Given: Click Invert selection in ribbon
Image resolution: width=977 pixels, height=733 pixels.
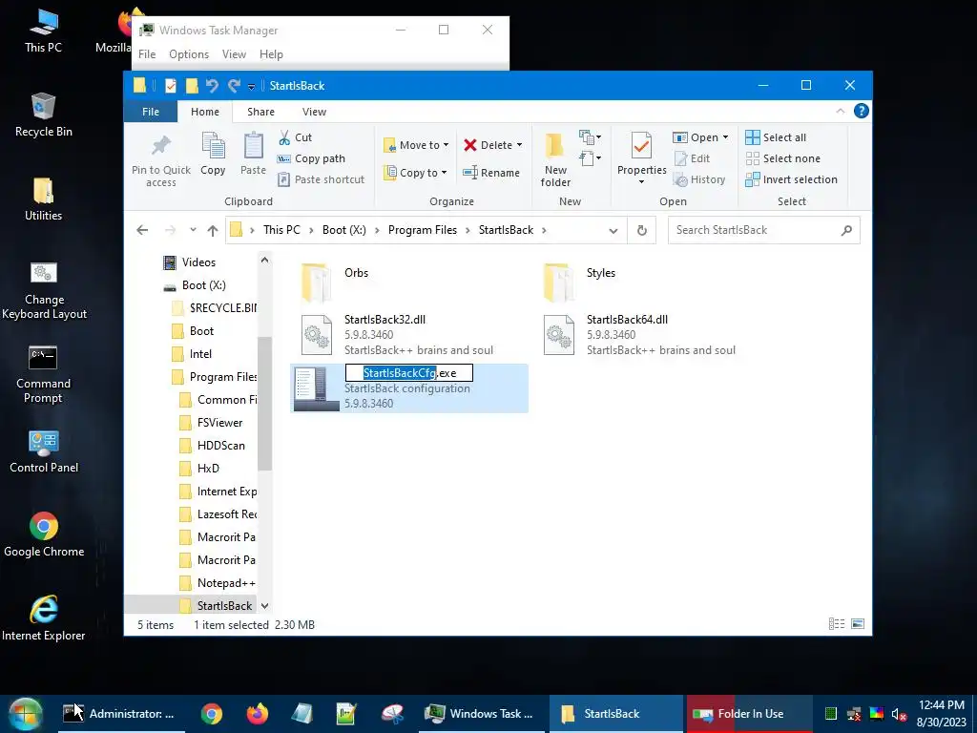Looking at the screenshot, I should tap(791, 179).
